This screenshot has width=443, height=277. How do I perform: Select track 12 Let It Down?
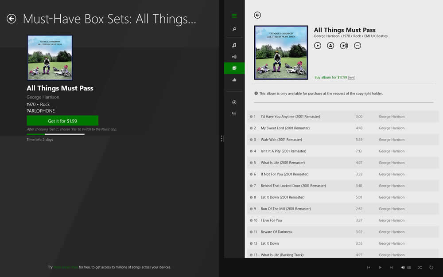(x=343, y=243)
